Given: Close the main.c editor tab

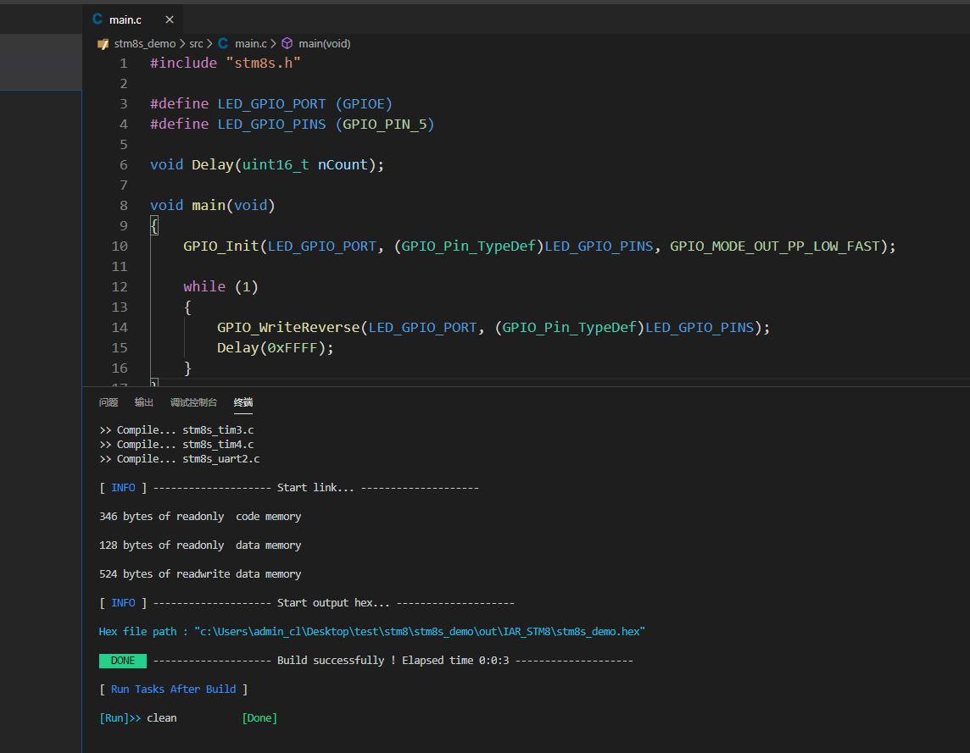Looking at the screenshot, I should [x=170, y=19].
